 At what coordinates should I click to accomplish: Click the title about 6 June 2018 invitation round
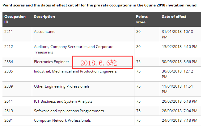click(x=100, y=6)
